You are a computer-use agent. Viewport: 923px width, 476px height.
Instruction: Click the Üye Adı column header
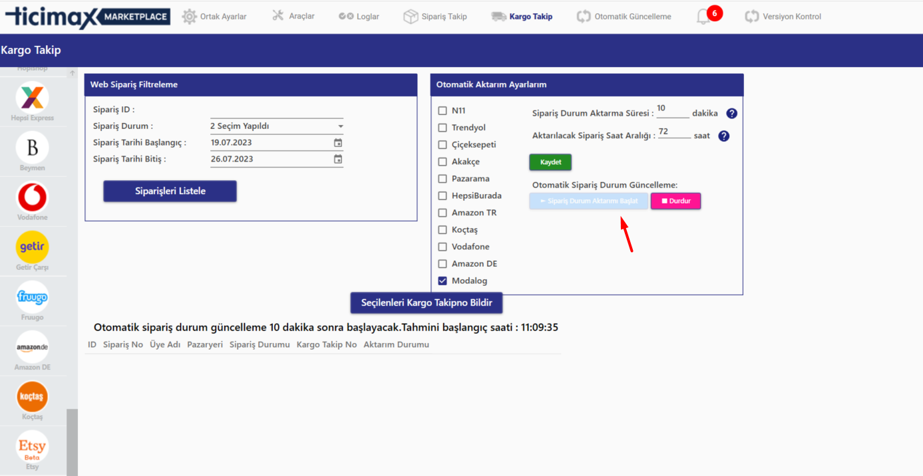(x=165, y=345)
